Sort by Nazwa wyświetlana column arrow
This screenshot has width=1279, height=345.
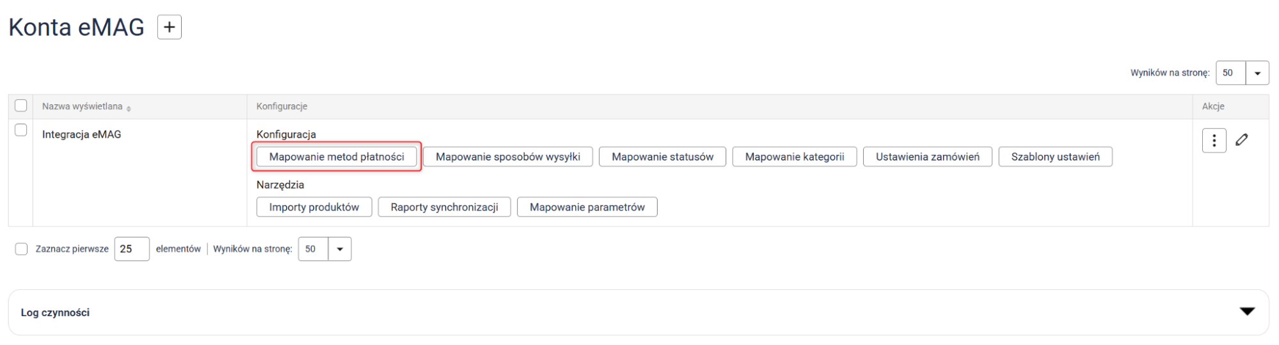pos(129,109)
